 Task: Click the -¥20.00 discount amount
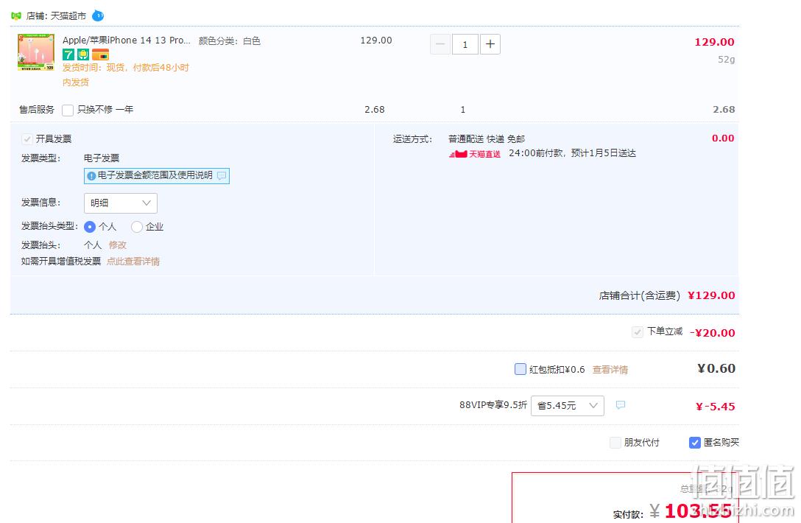712,333
